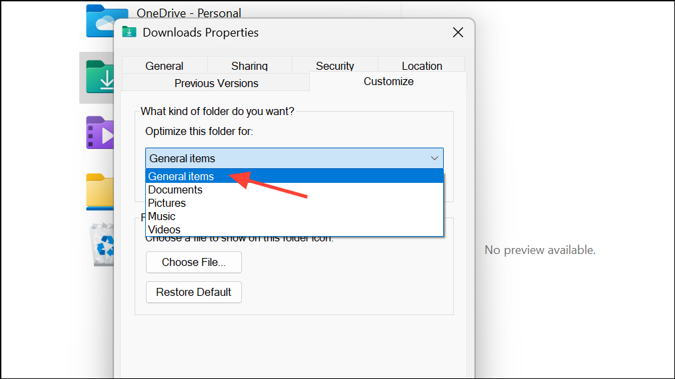Pick Pictures from the optimize list
This screenshot has height=379, width=675.
(x=167, y=203)
